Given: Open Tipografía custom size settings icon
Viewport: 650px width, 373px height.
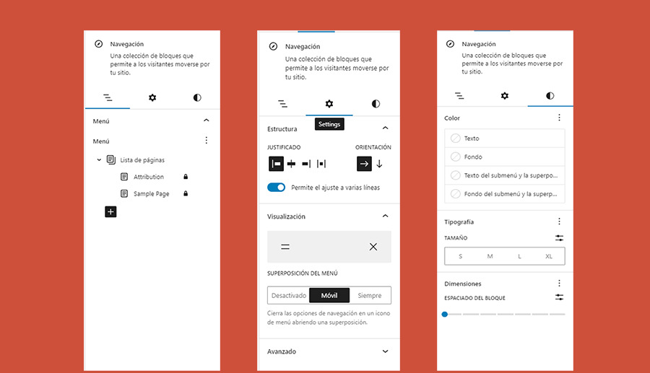Looking at the screenshot, I should click(559, 237).
